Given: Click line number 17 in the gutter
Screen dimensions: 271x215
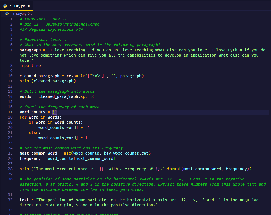Looking at the screenshot, I should pyautogui.click(x=10, y=112).
